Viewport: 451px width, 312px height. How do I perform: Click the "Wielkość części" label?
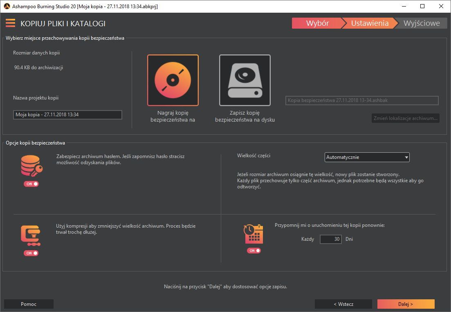pyautogui.click(x=254, y=156)
